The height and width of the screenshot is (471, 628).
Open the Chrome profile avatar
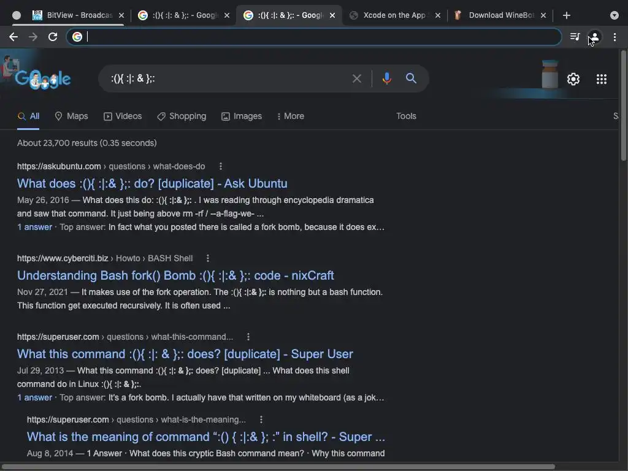pyautogui.click(x=595, y=37)
